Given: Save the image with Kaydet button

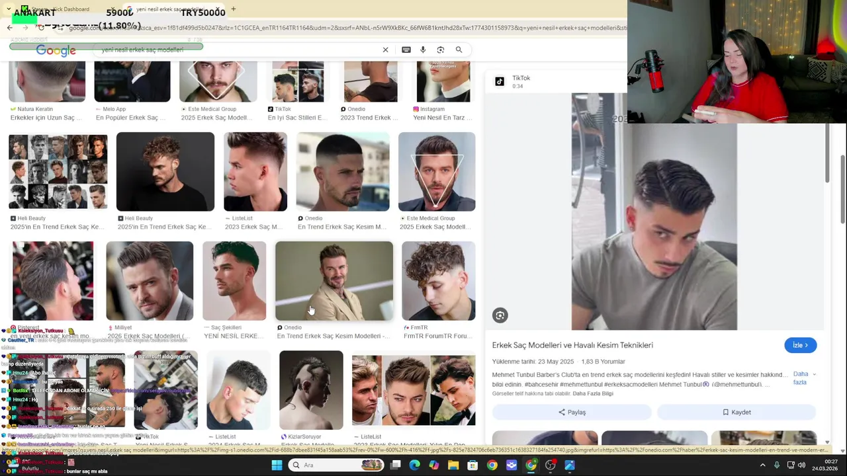Looking at the screenshot, I should [x=736, y=412].
